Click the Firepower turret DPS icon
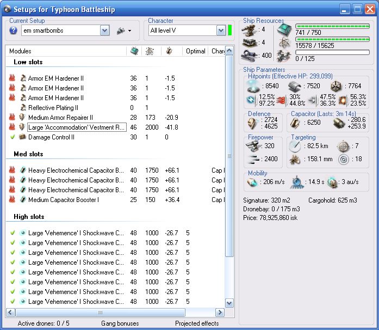The height and width of the screenshot is (330, 379). pos(253,146)
